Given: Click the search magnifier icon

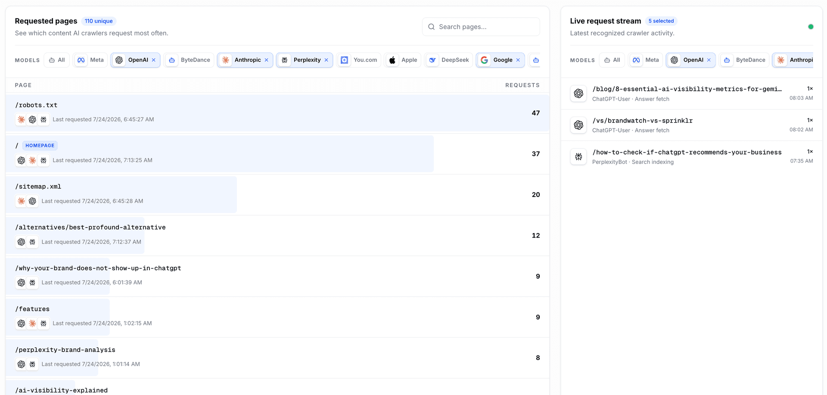Looking at the screenshot, I should (x=431, y=27).
